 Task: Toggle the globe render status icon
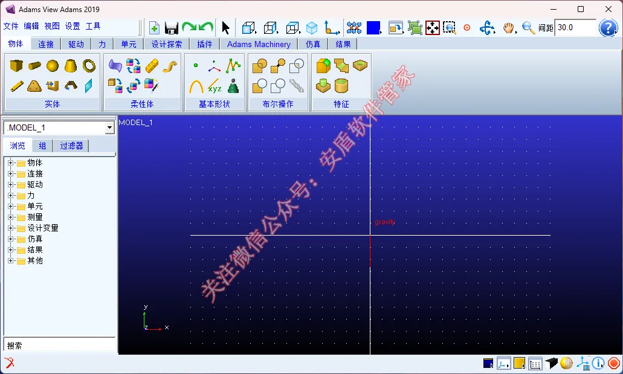566,363
